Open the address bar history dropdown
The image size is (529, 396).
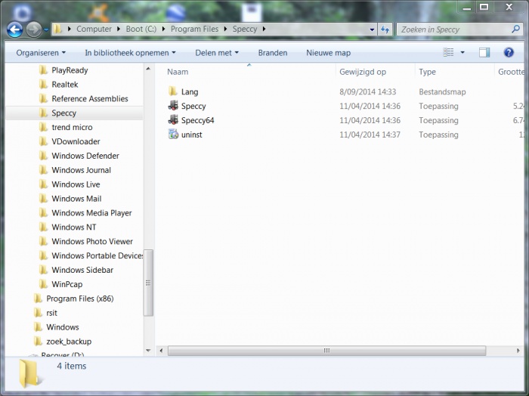click(372, 29)
